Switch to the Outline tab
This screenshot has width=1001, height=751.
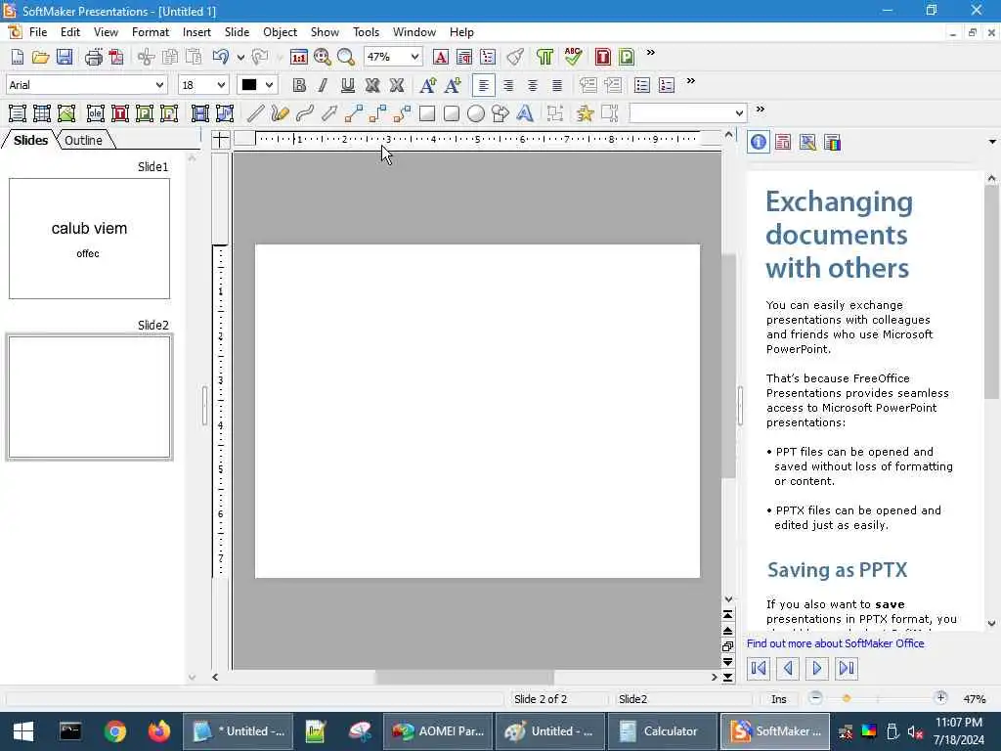(84, 140)
